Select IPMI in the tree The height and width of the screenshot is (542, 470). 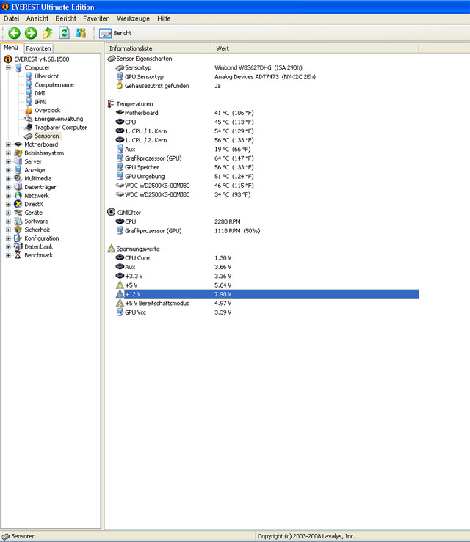(40, 102)
